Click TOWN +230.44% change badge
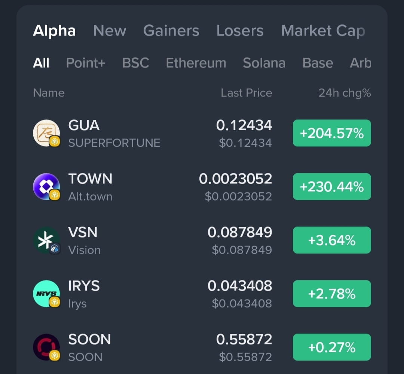 pos(332,186)
